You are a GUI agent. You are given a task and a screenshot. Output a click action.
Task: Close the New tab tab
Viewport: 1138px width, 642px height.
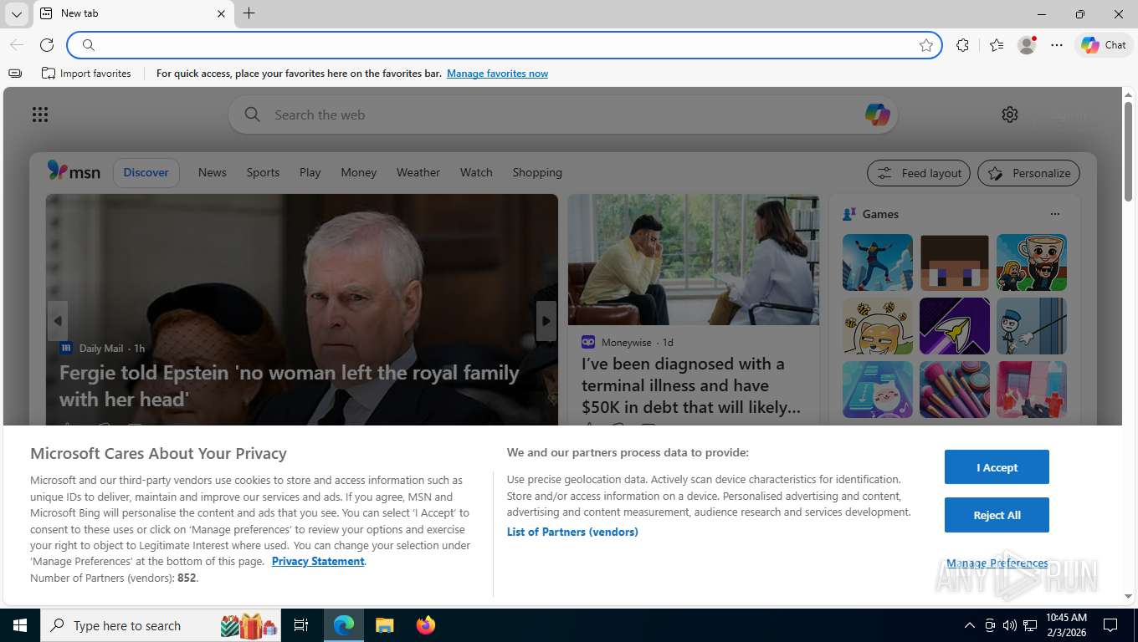[x=221, y=13]
